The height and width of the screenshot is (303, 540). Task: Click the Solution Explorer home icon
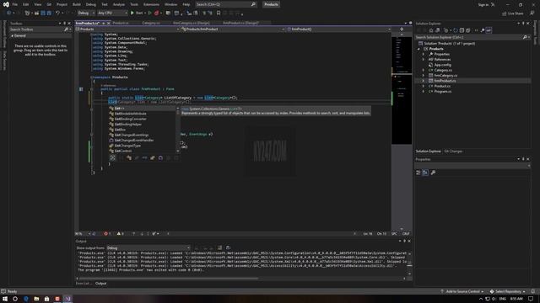(x=431, y=30)
